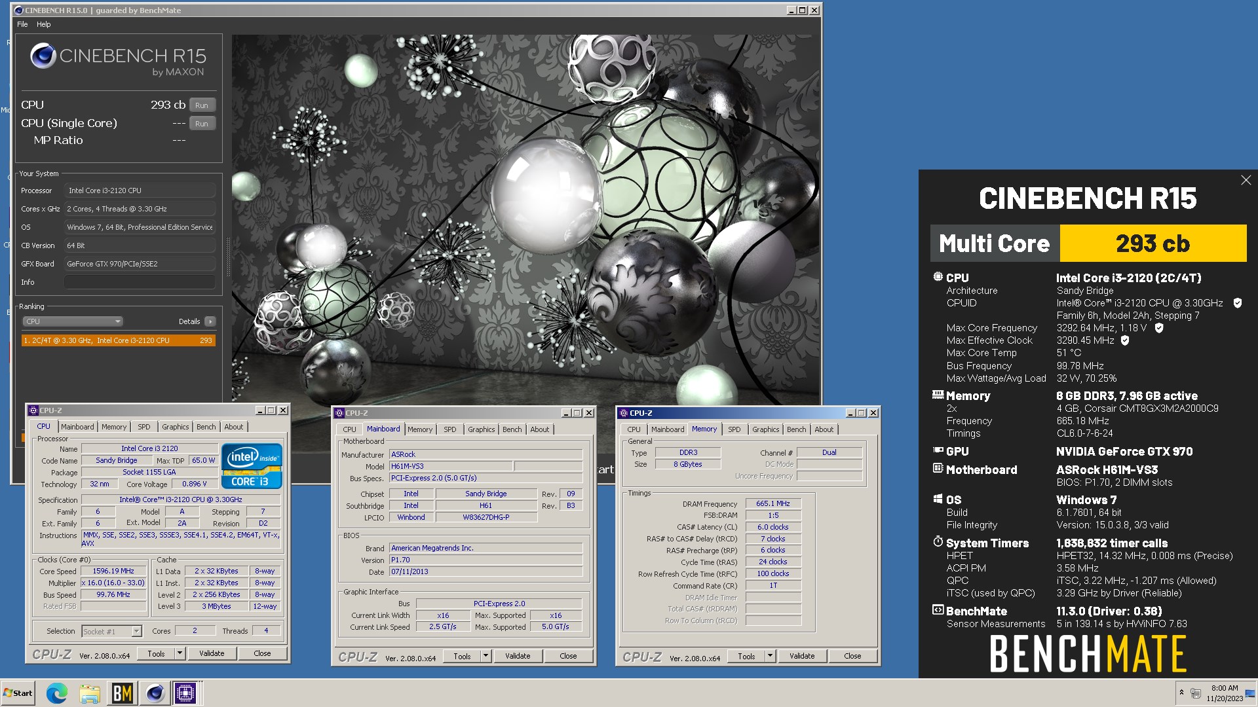1258x707 pixels.
Task: Open the BenchMate taskbar icon
Action: [x=123, y=693]
